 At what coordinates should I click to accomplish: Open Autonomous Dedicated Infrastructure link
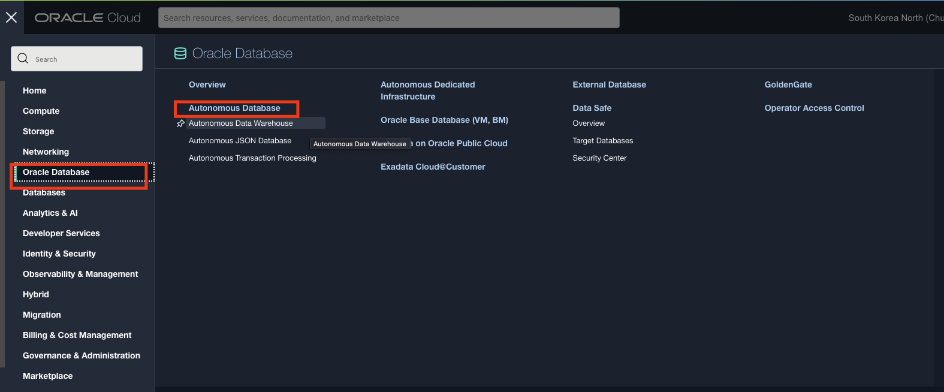click(428, 91)
